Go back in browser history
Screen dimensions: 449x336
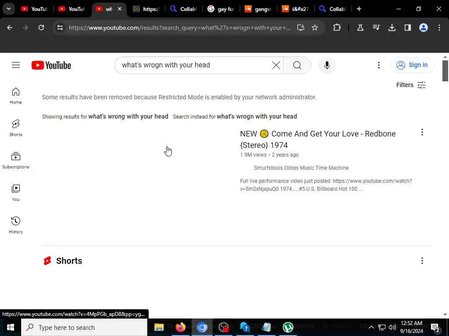(x=10, y=28)
